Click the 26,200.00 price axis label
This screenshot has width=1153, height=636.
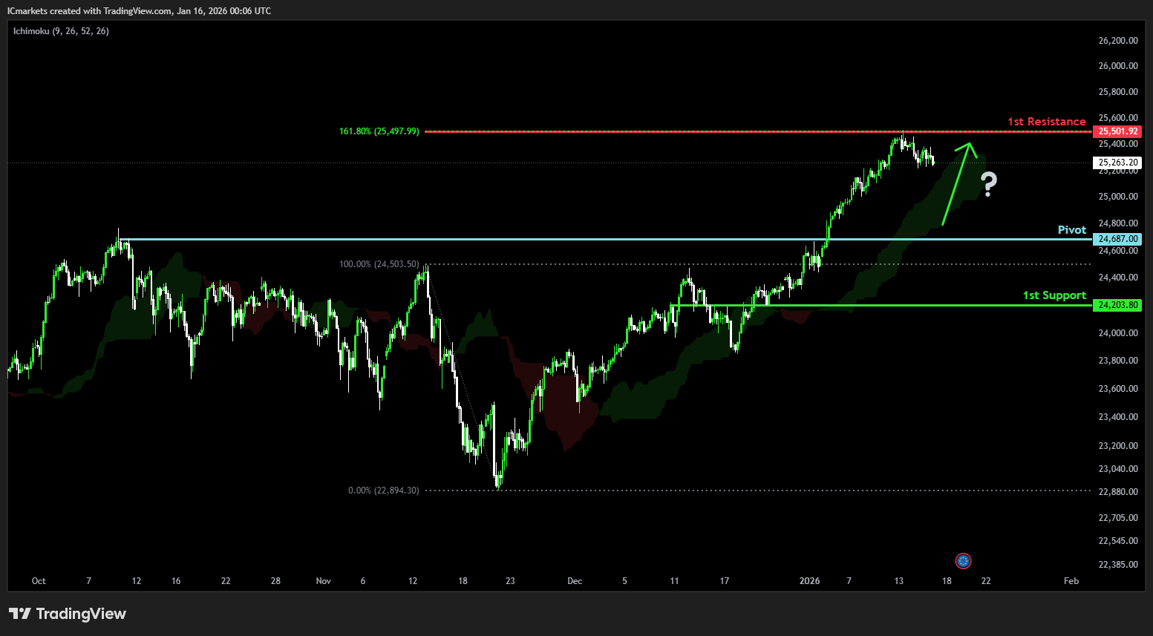(x=1117, y=41)
